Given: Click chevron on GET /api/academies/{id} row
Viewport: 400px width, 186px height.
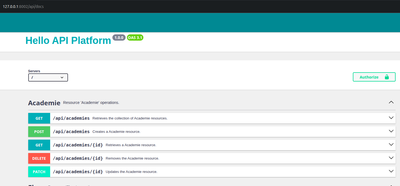Looking at the screenshot, I should point(391,145).
